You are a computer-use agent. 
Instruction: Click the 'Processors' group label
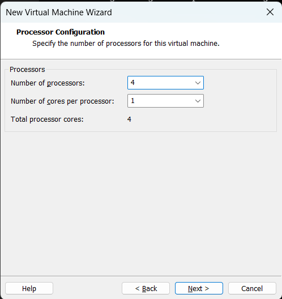(27, 70)
